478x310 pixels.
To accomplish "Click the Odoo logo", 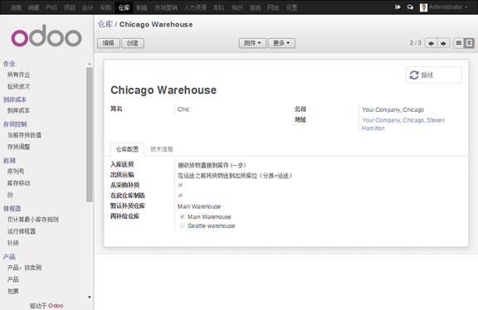I will coord(46,36).
